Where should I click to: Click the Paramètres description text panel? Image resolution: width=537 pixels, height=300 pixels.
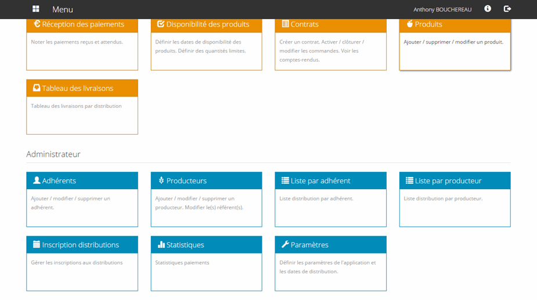click(x=330, y=273)
